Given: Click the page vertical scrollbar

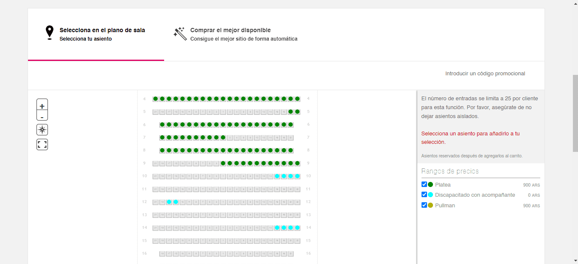Looking at the screenshot, I should [575, 127].
